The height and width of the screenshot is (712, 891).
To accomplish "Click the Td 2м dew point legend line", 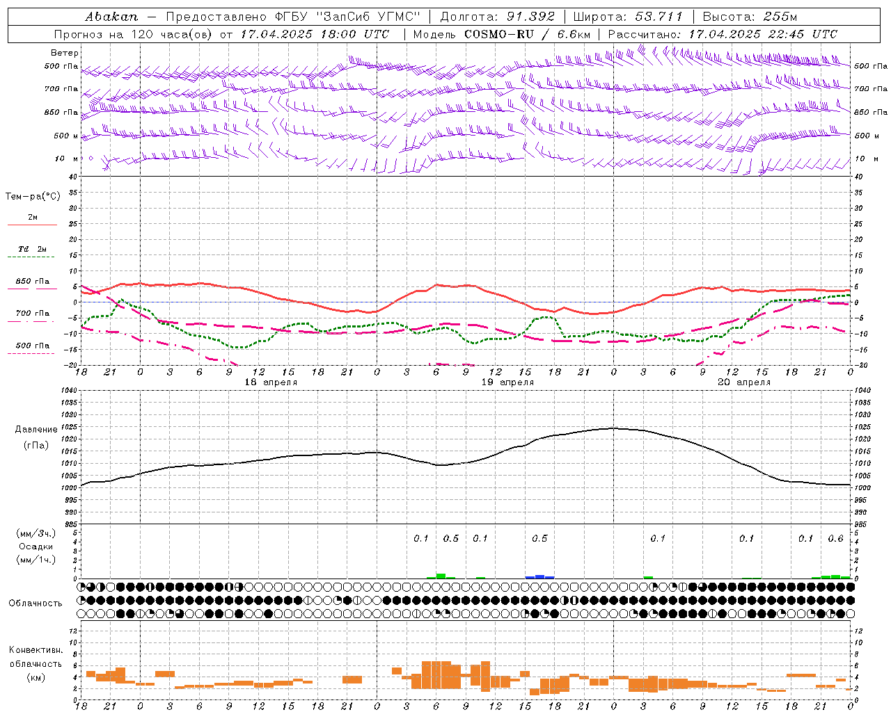I will click(31, 257).
